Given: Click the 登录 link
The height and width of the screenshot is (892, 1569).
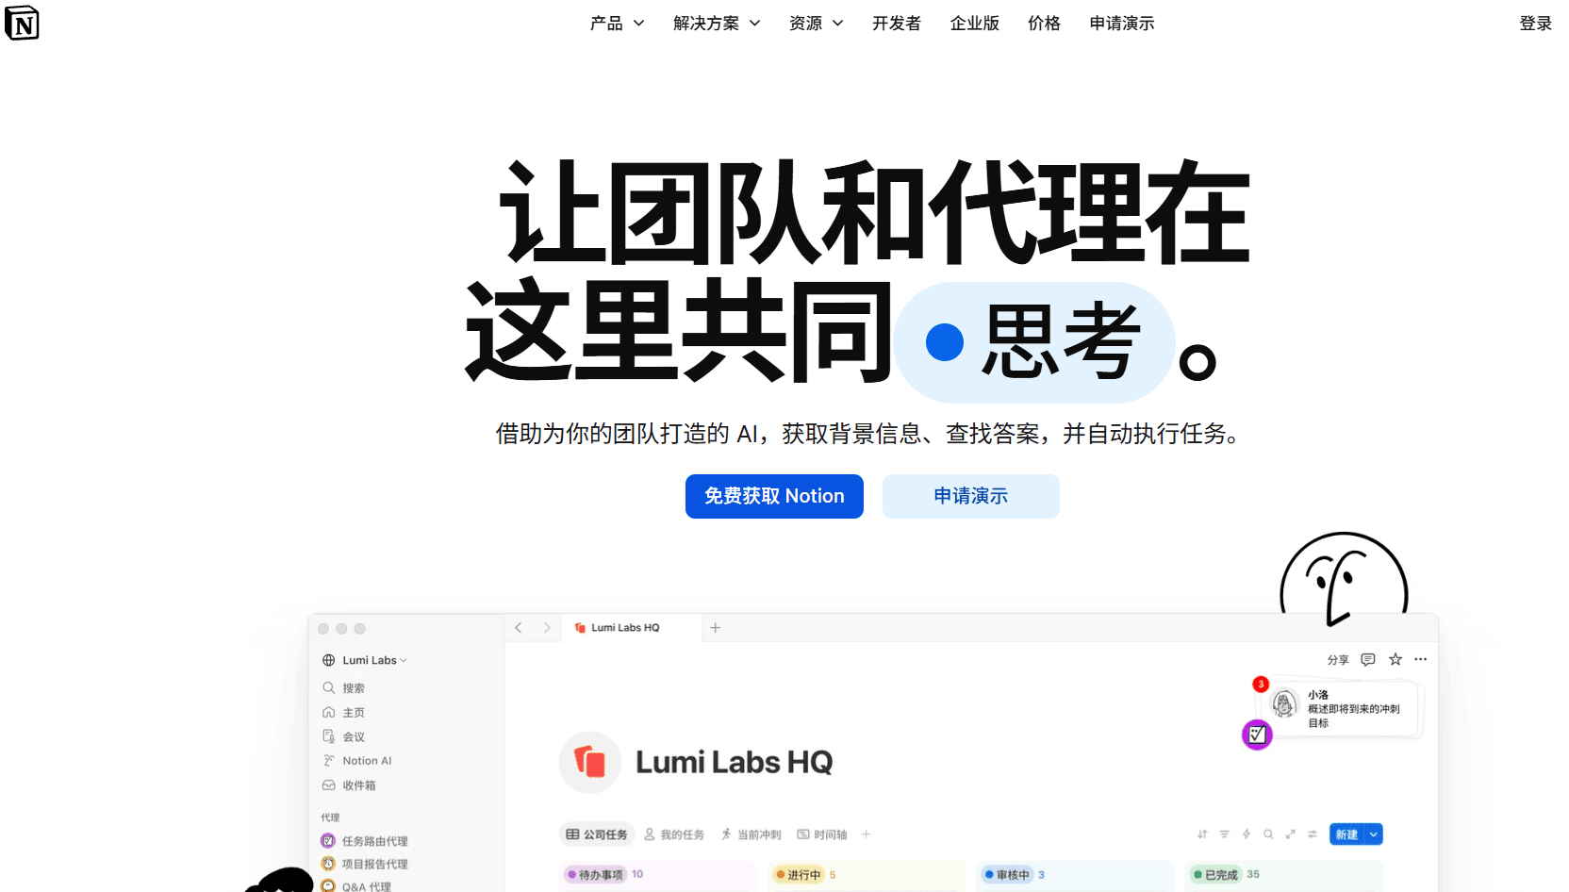Looking at the screenshot, I should (1536, 24).
